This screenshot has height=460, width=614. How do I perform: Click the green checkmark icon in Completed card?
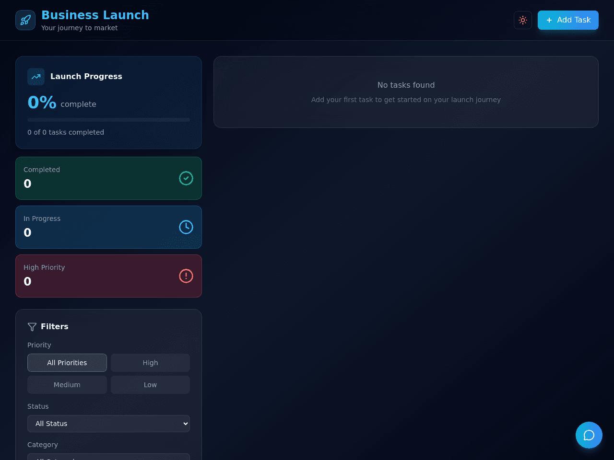pyautogui.click(x=186, y=178)
